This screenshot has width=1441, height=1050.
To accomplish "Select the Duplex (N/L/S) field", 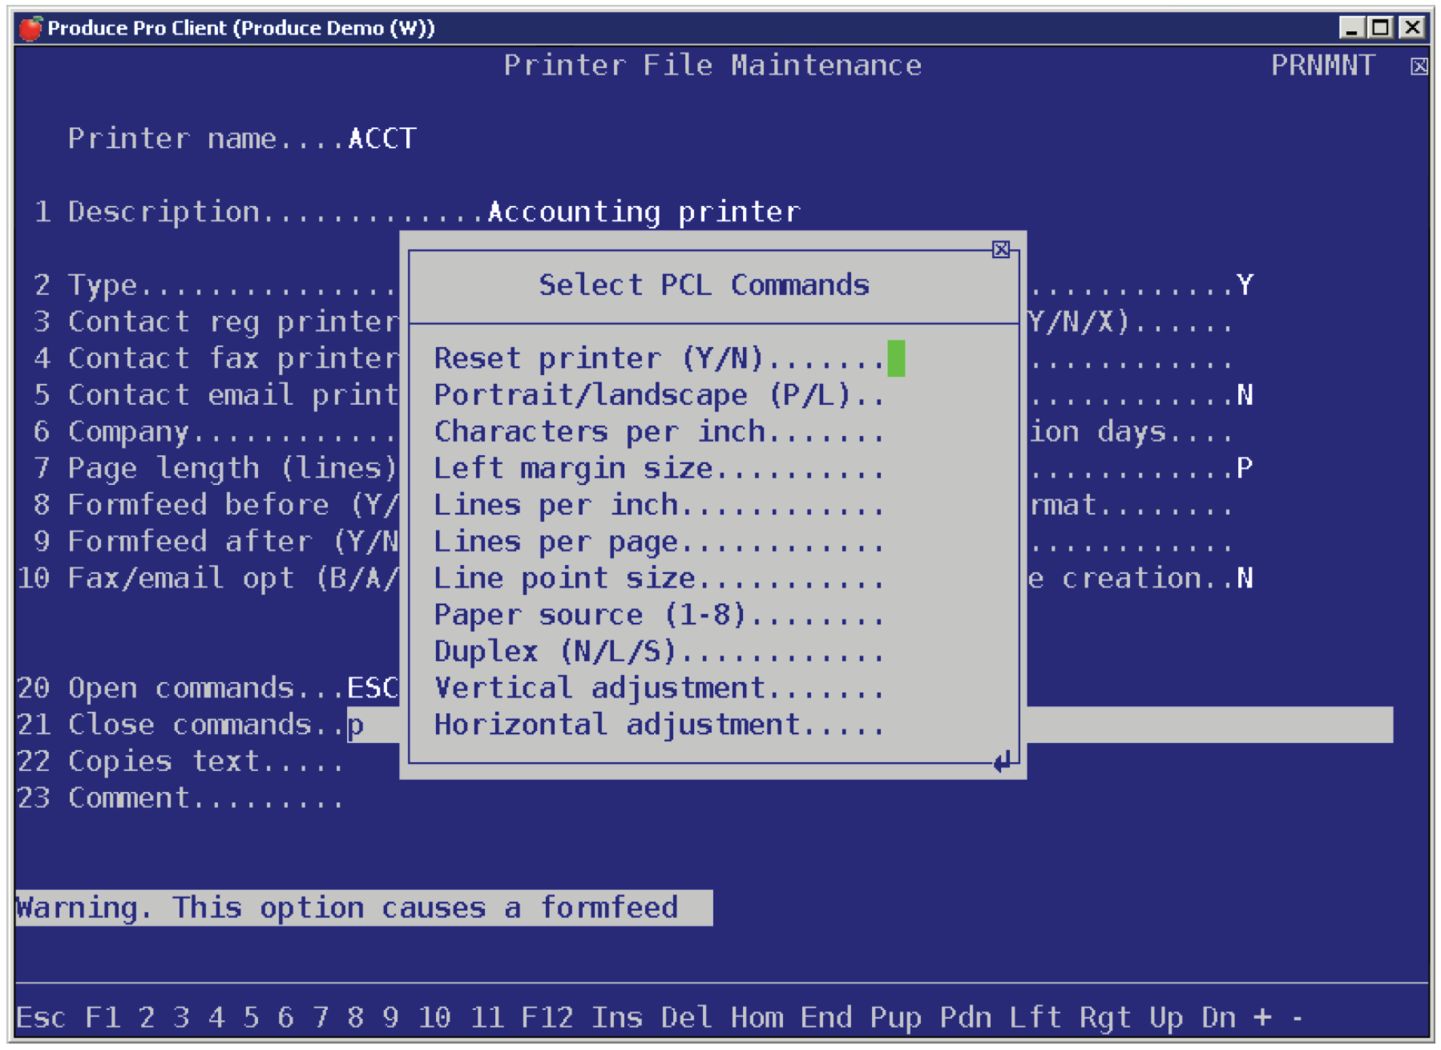I will point(658,652).
